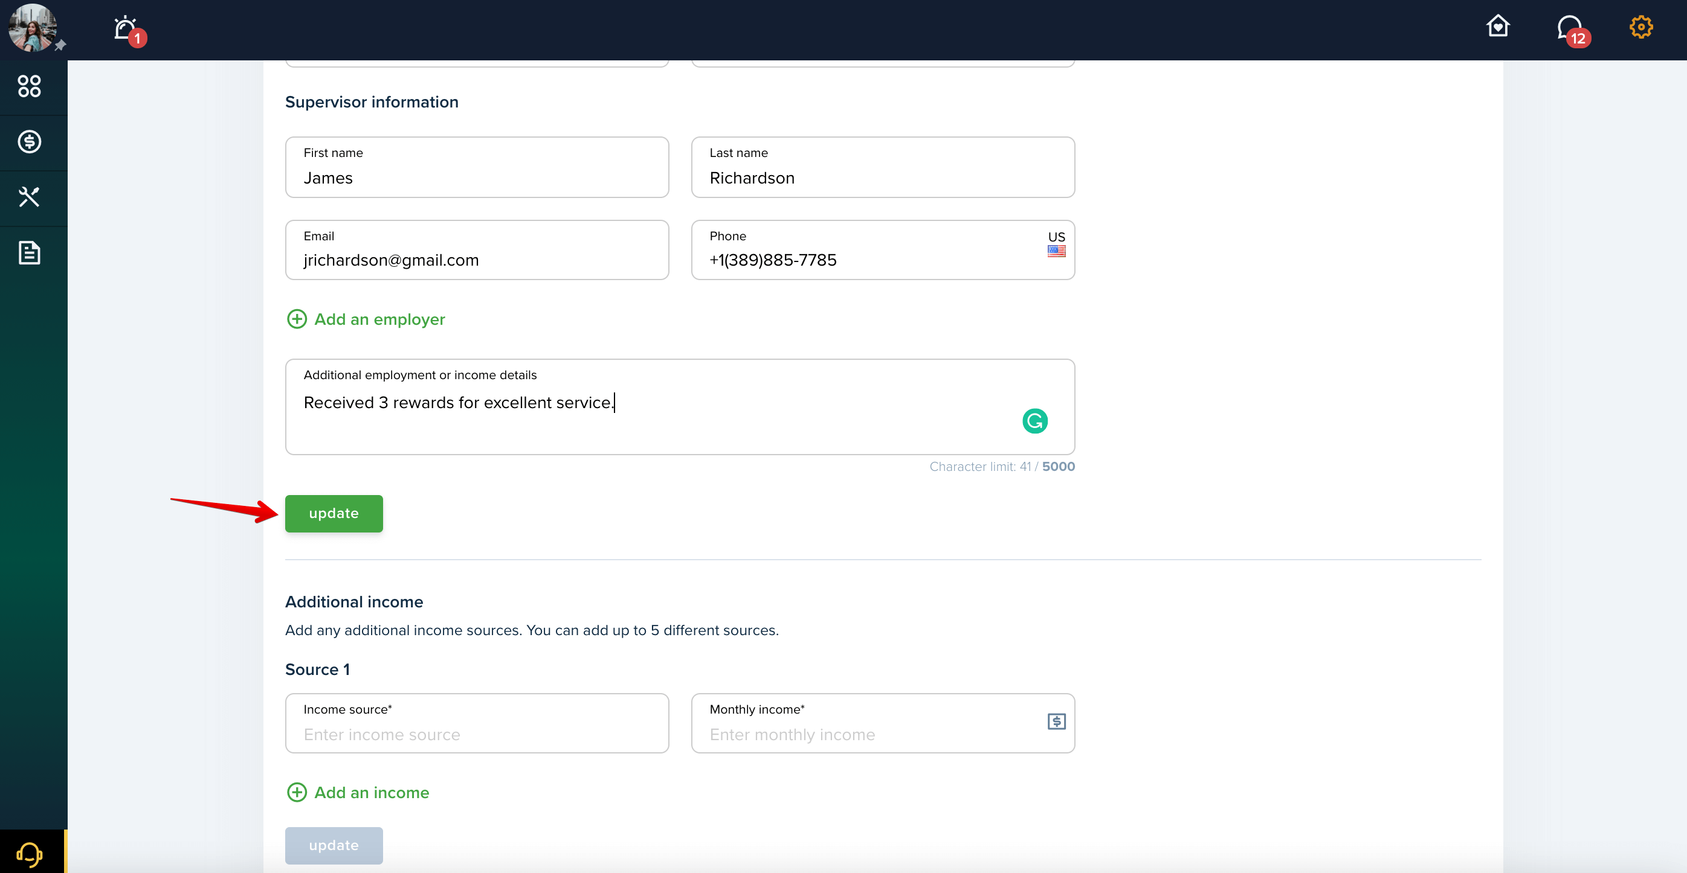Click the Grammarly icon in details box
Image resolution: width=1687 pixels, height=873 pixels.
click(x=1034, y=421)
